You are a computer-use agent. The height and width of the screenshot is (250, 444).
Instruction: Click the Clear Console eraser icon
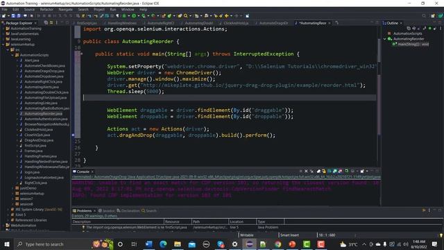click(318, 172)
